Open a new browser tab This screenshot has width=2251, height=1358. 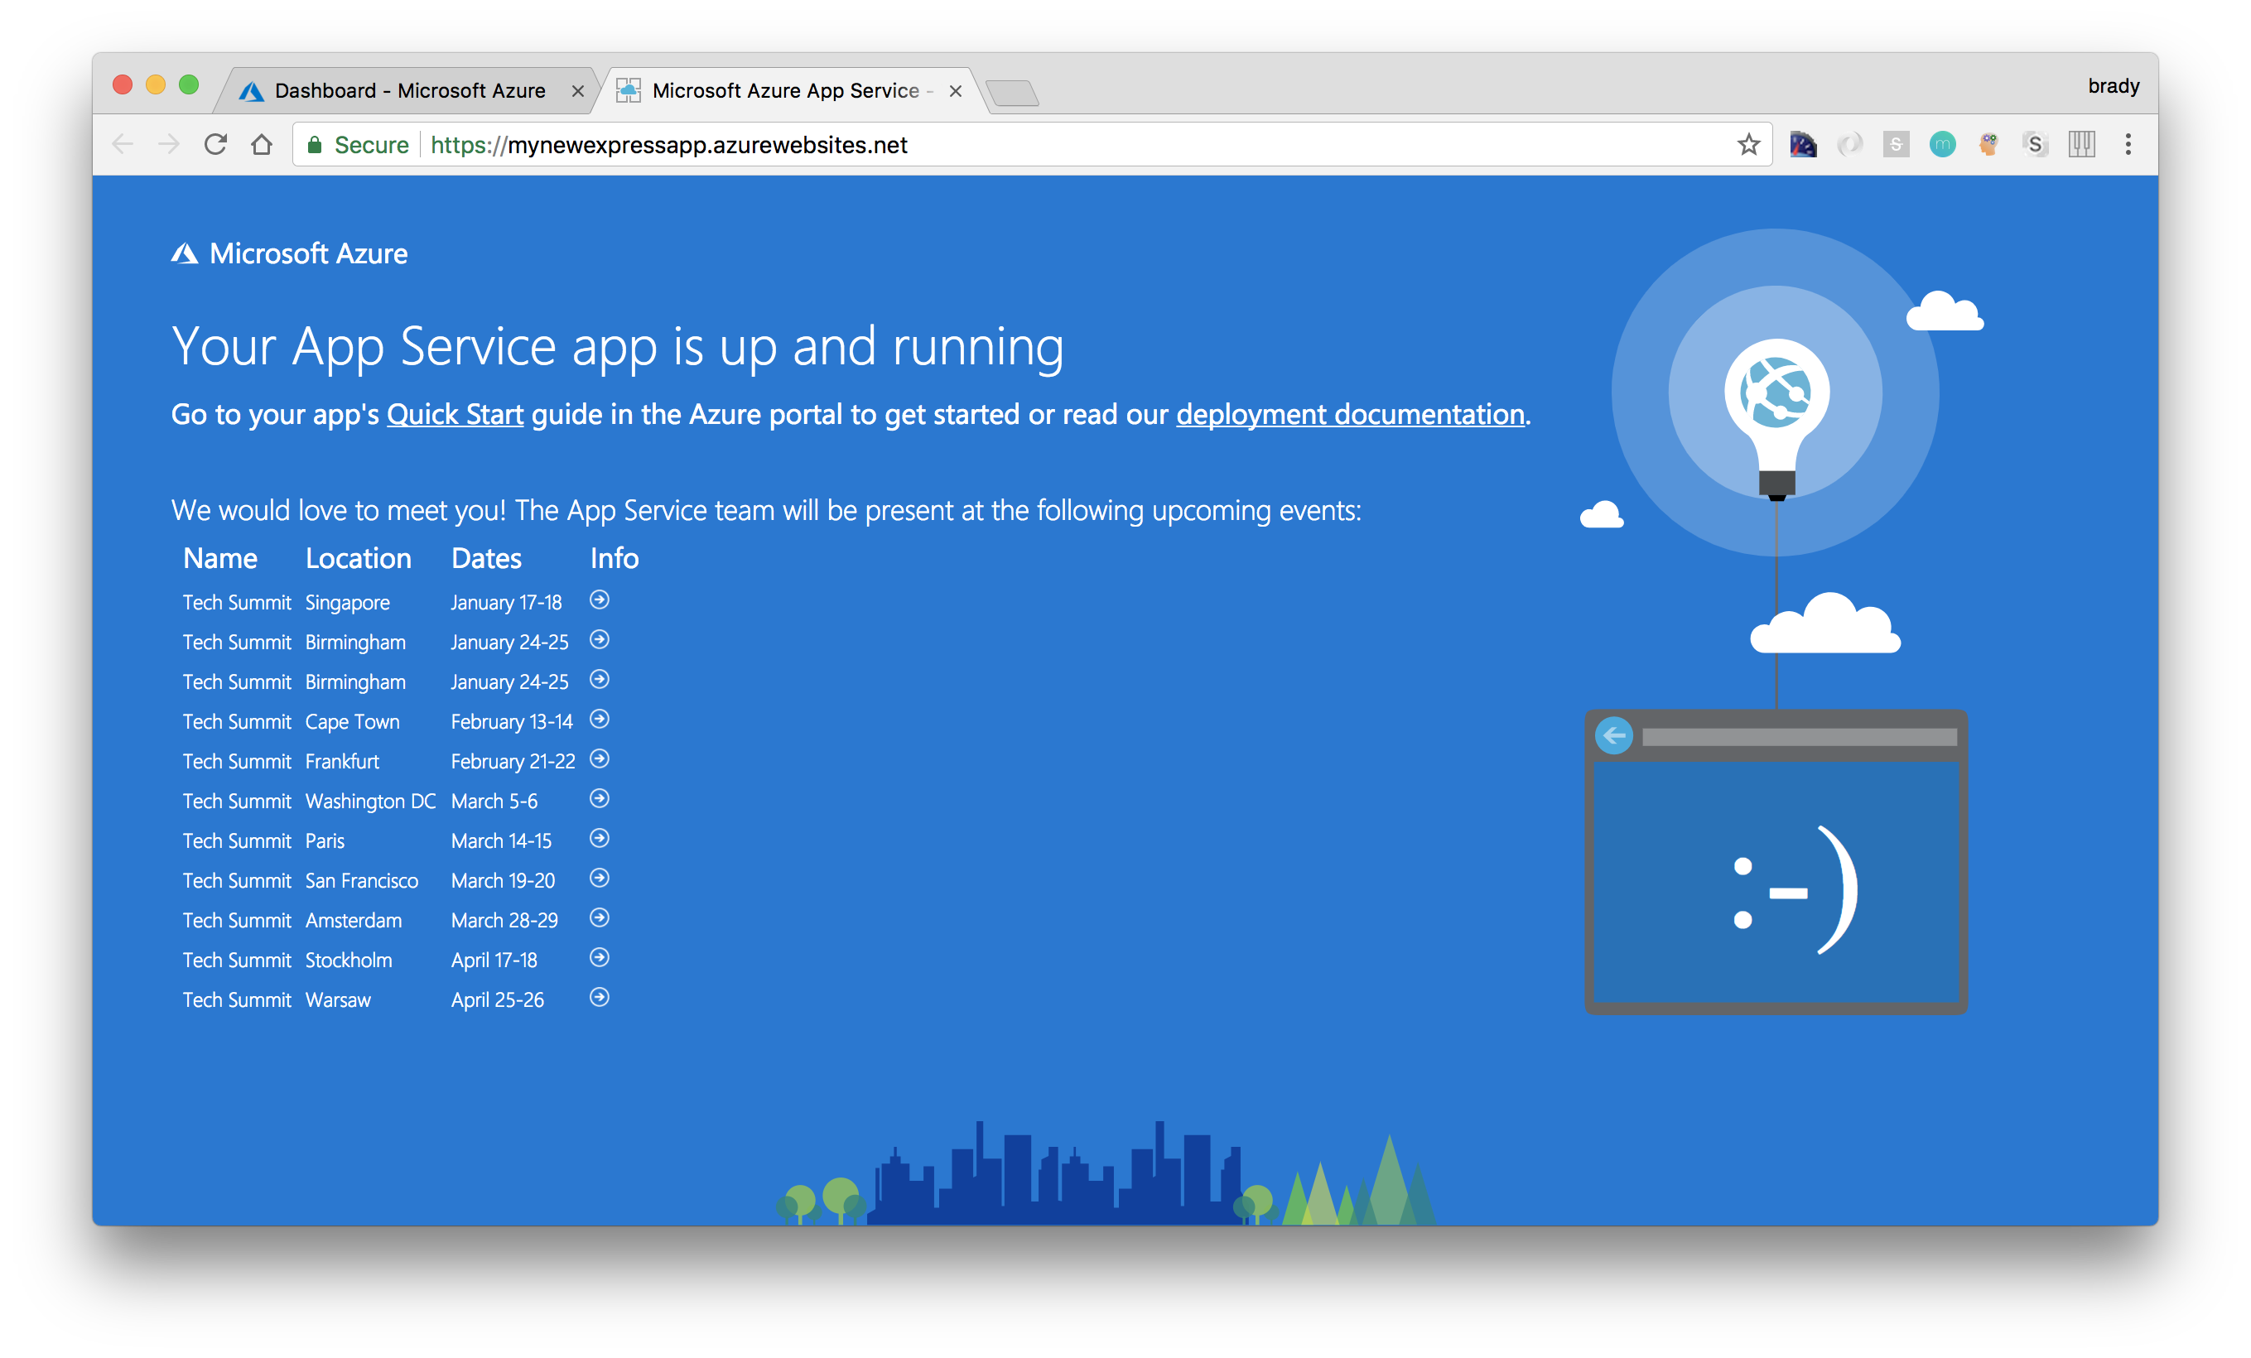pos(1012,93)
